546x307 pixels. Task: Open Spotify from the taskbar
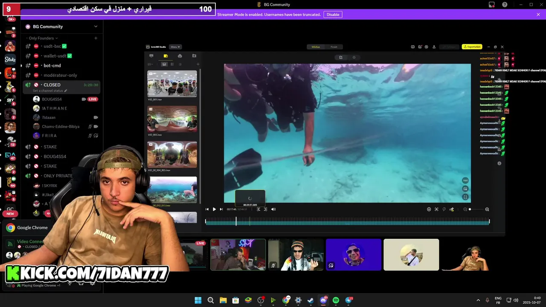[336, 300]
